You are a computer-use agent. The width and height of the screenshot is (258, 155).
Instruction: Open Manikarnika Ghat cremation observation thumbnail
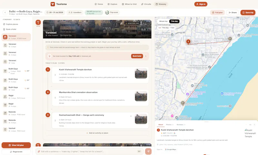(141, 96)
